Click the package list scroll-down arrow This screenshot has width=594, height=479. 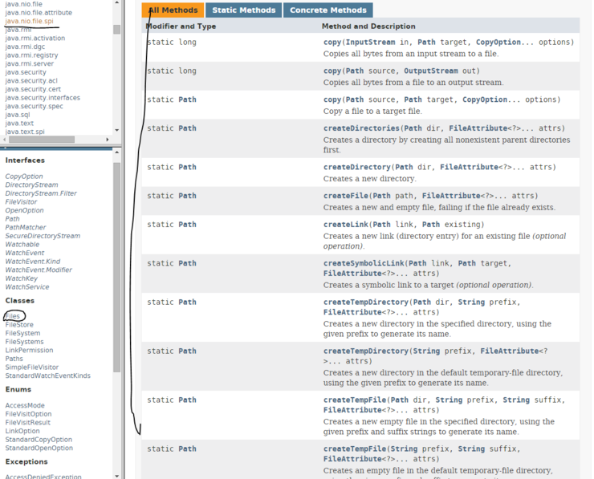[x=117, y=130]
